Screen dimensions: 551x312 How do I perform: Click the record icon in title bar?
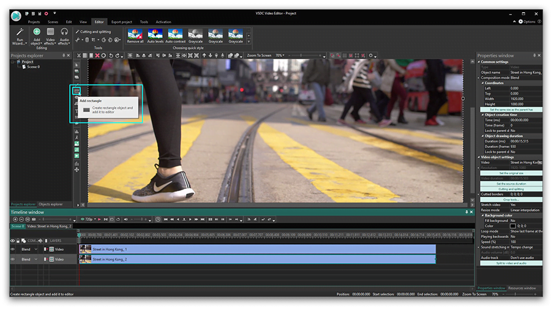click(x=46, y=13)
